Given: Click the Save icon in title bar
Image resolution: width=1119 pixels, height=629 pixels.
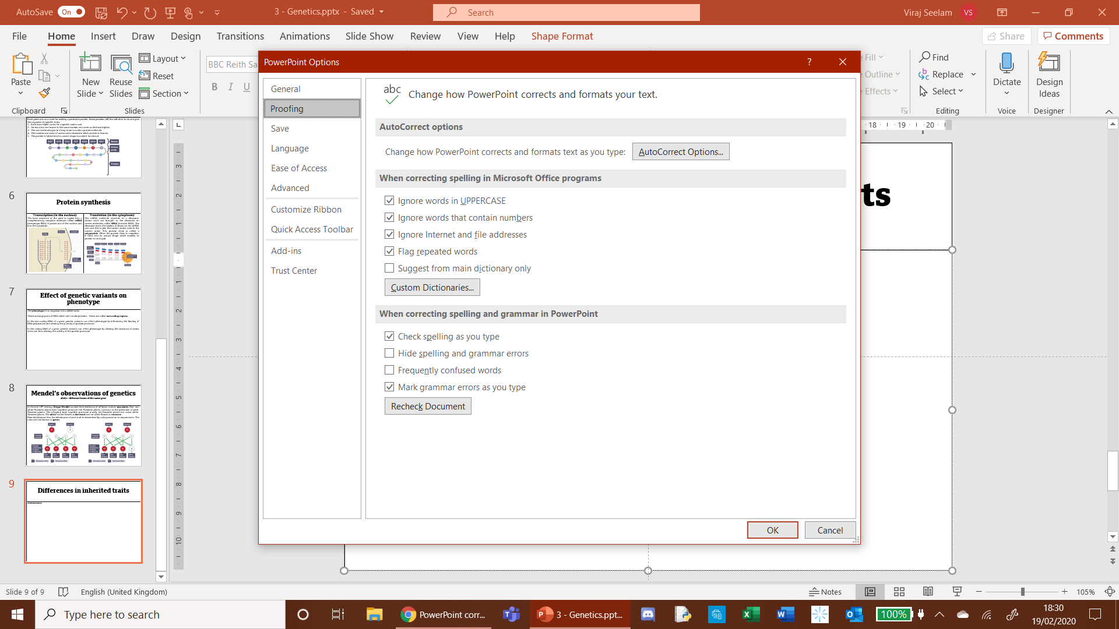Looking at the screenshot, I should pyautogui.click(x=101, y=12).
